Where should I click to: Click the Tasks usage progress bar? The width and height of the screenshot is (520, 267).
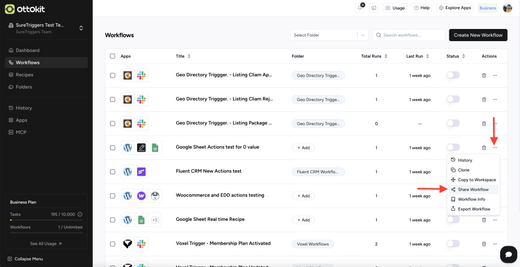click(46, 220)
